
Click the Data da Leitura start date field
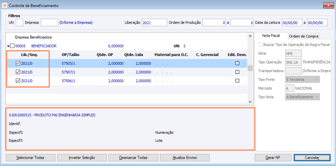coord(292,22)
